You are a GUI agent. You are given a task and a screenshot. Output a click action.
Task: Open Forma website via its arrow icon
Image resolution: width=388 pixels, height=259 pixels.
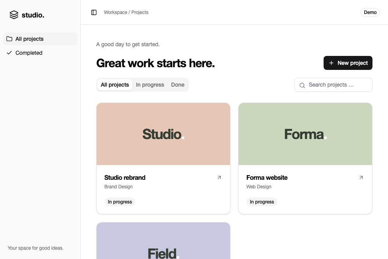tap(361, 177)
